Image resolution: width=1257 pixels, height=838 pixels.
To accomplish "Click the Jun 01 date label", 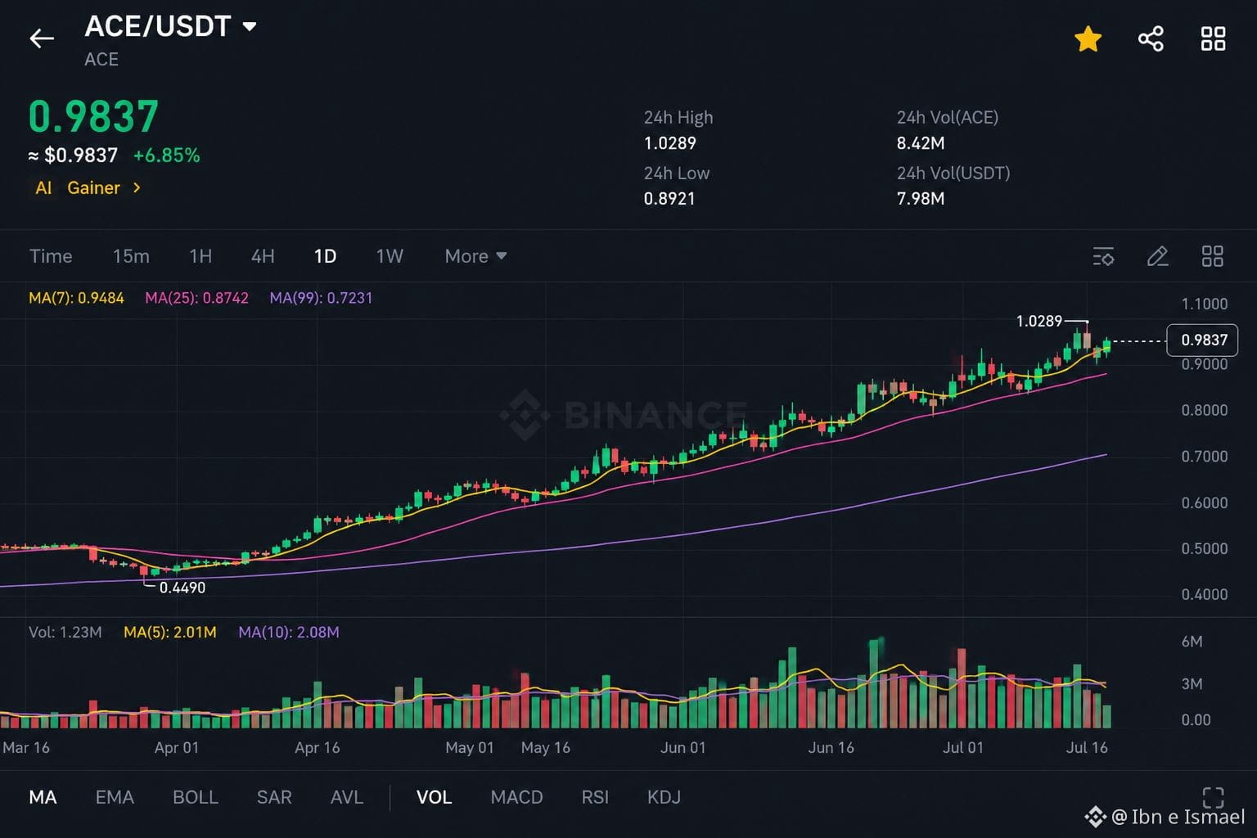I will click(683, 747).
